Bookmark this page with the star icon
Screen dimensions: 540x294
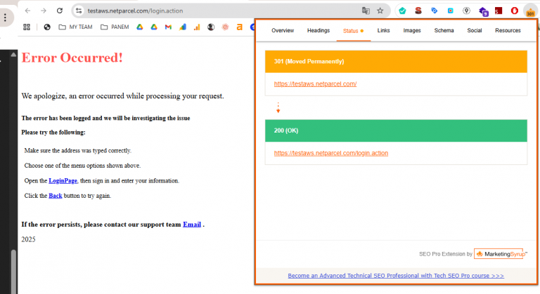pyautogui.click(x=380, y=11)
